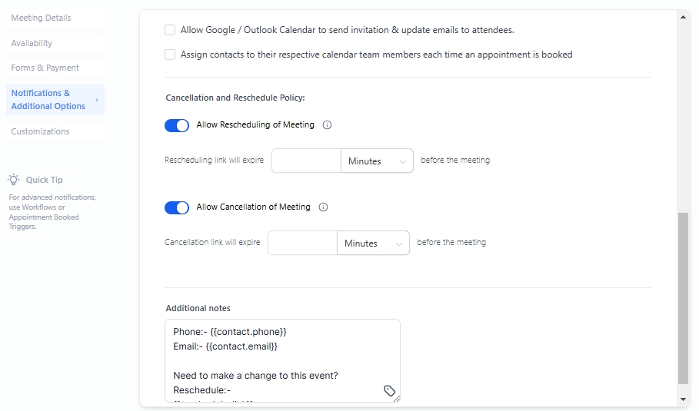Expand Minutes dropdown for cancellation link expiry
Screen dimensions: 699x411
[373, 244]
